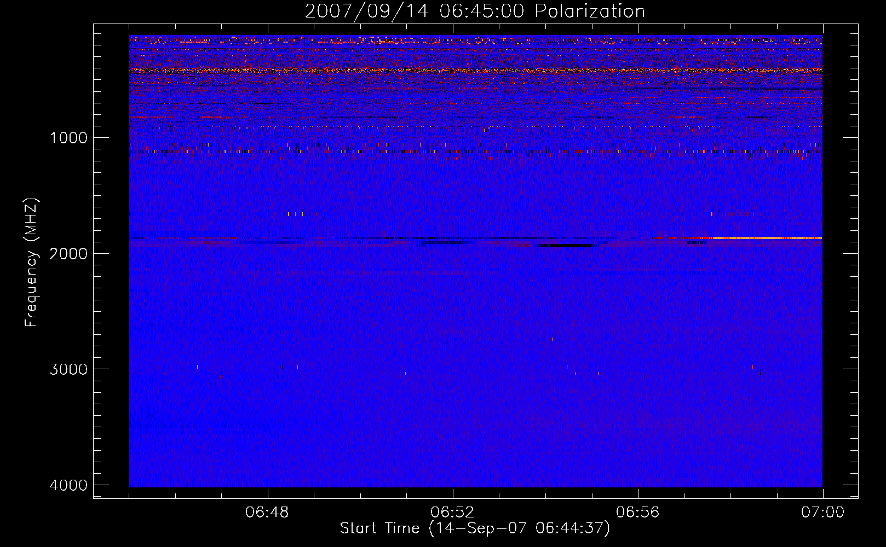Click the 'Start Time (14-Sep-07 06:44:37)' axis label

click(475, 528)
